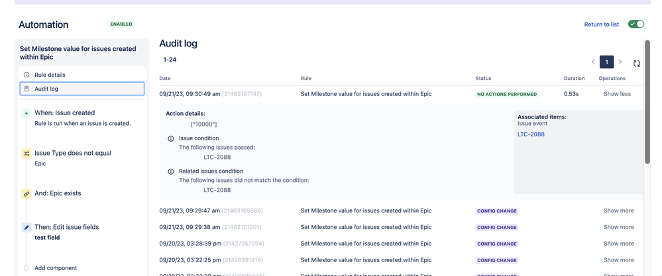The width and height of the screenshot is (662, 276).
Task: Click the Duration column header
Action: coord(574,78)
